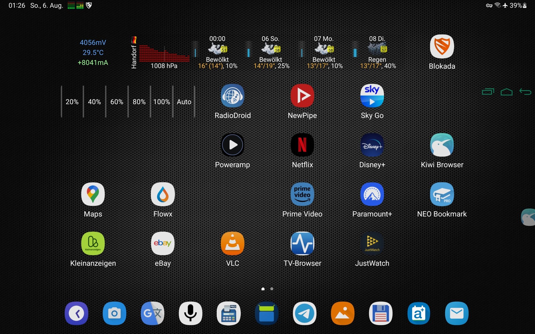
Task: Launch Telegram from dock
Action: 305,313
